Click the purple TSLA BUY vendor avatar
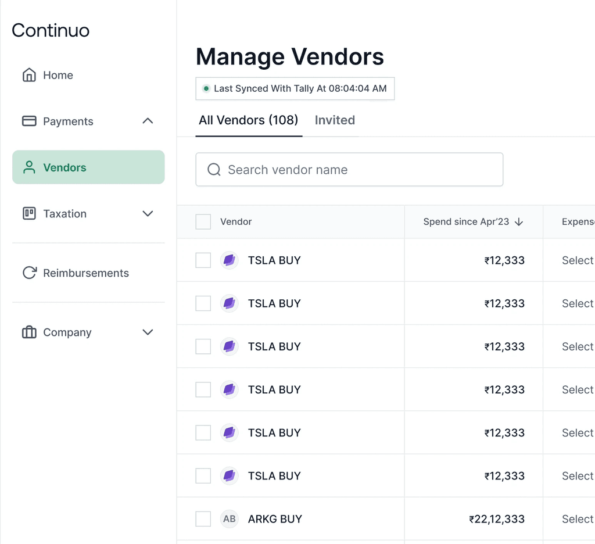The width and height of the screenshot is (595, 544). [230, 260]
